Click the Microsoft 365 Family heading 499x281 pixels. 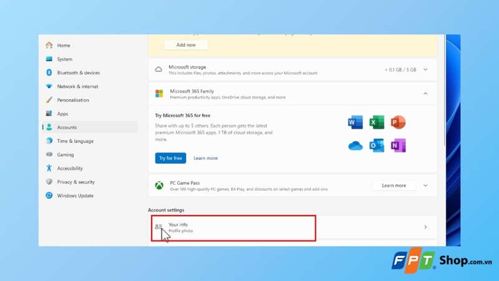tap(192, 91)
